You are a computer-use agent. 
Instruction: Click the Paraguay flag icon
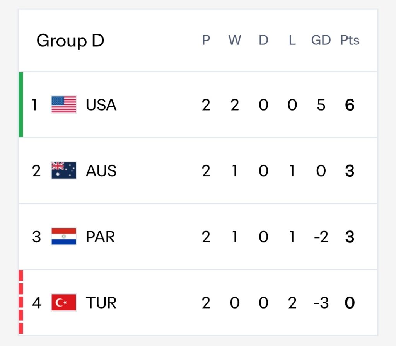[64, 236]
